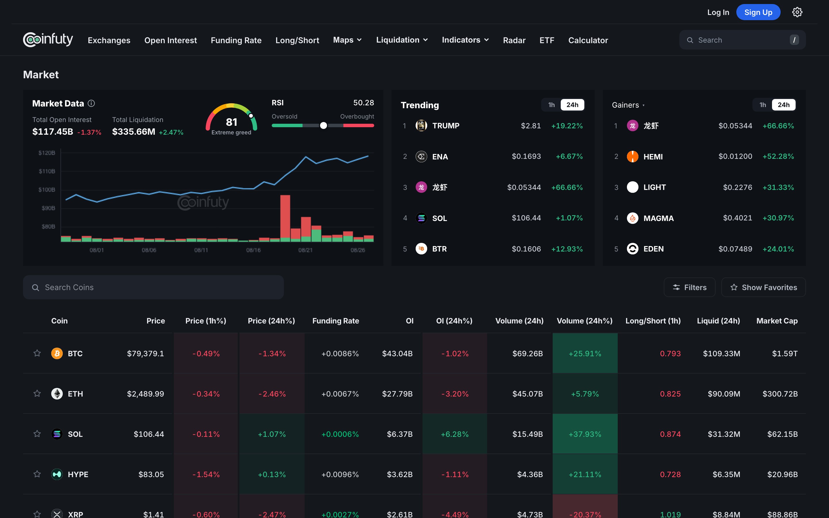Click BTC price $79,379.1
The height and width of the screenshot is (518, 829).
tap(145, 354)
